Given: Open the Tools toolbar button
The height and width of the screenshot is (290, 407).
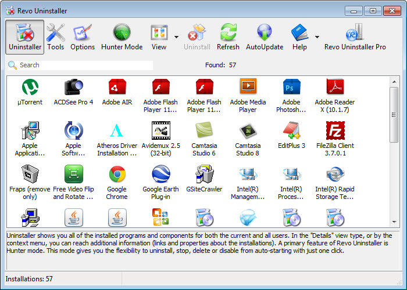Looking at the screenshot, I should click(56, 37).
